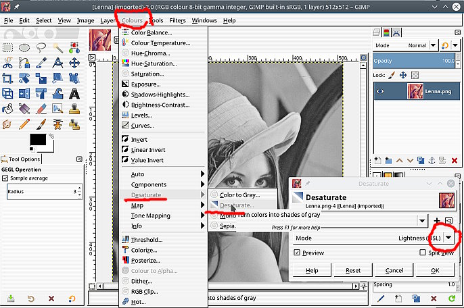Select the Color Picker eyedropper tool
The width and height of the screenshot is (464, 308).
point(41,63)
